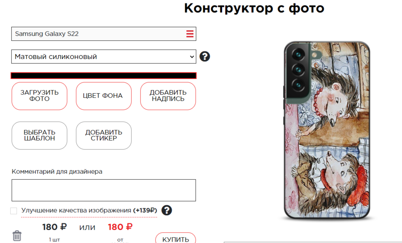This screenshot has width=402, height=243.
Task: Click help icon next to image quality option
Action: click(x=167, y=210)
